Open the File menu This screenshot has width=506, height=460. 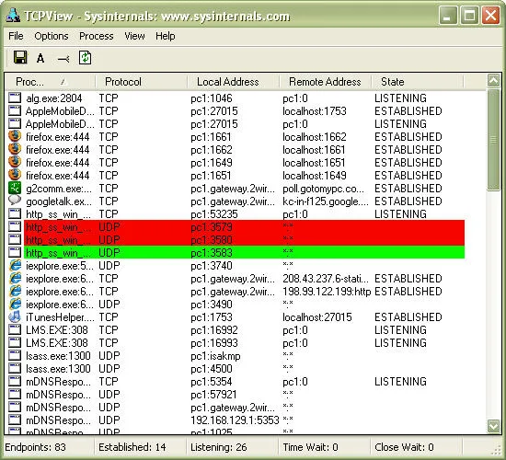tap(16, 36)
